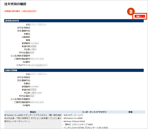Click the 数量 column header
Screen dimensions: 148x129
(x=130, y=112)
